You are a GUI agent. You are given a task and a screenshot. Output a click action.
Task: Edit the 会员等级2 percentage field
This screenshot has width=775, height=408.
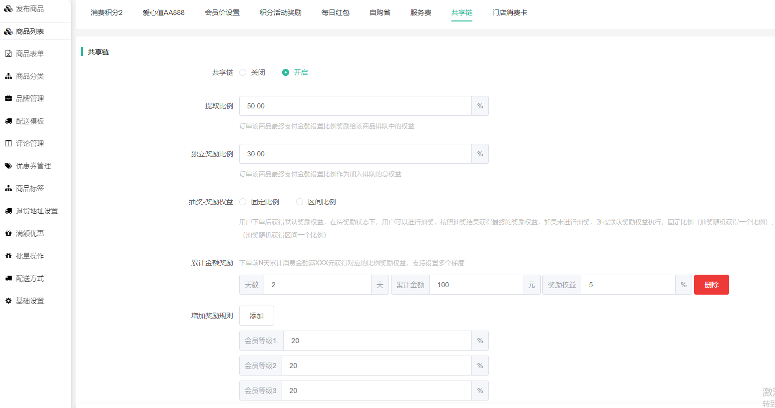point(377,366)
